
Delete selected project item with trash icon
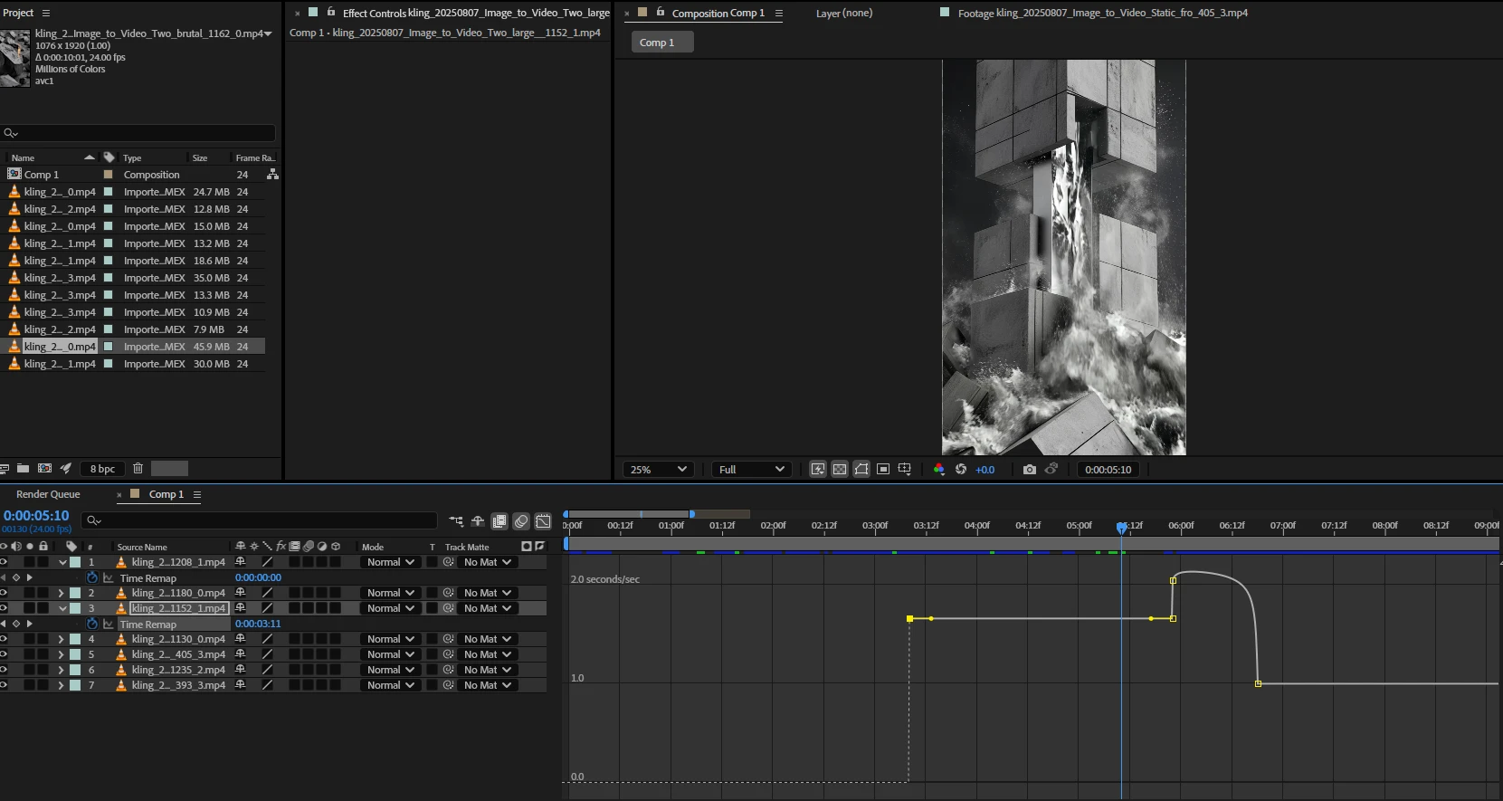138,468
